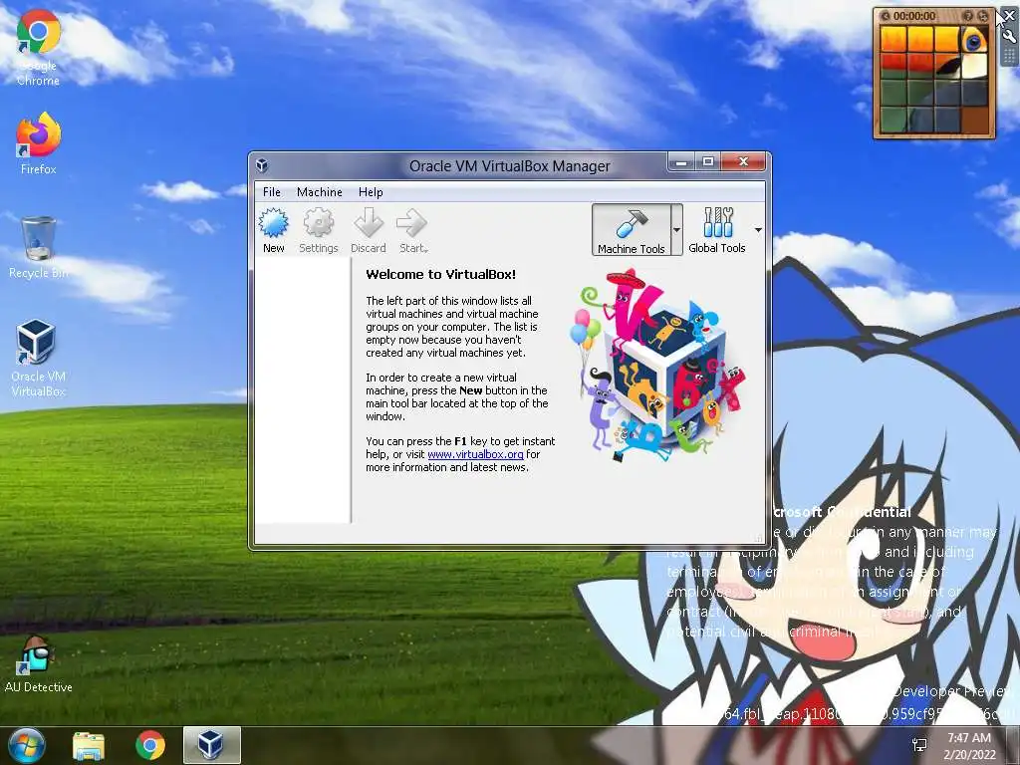This screenshot has height=765, width=1020.
Task: Click the toucan eye puzzle tile
Action: 974,40
